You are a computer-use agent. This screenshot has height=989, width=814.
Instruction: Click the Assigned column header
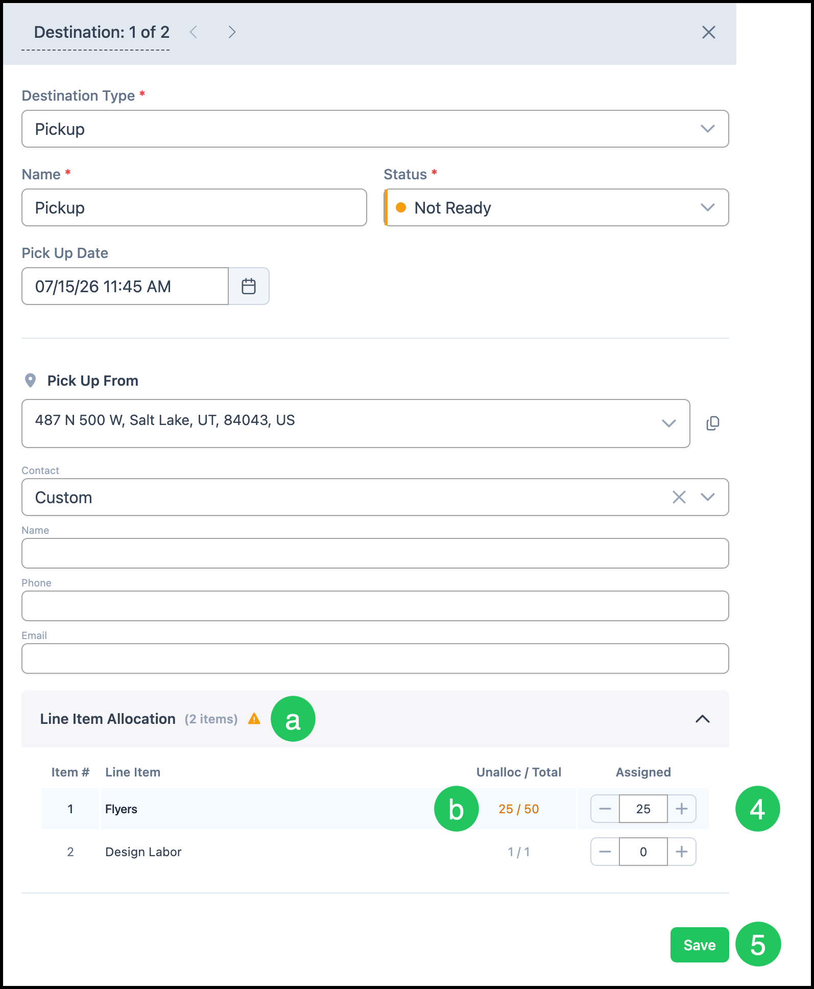(x=643, y=772)
